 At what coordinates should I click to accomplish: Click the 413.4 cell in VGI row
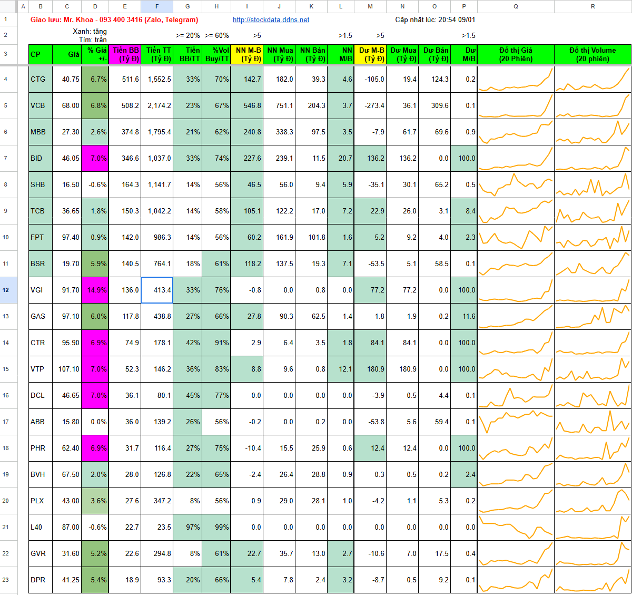pos(157,290)
